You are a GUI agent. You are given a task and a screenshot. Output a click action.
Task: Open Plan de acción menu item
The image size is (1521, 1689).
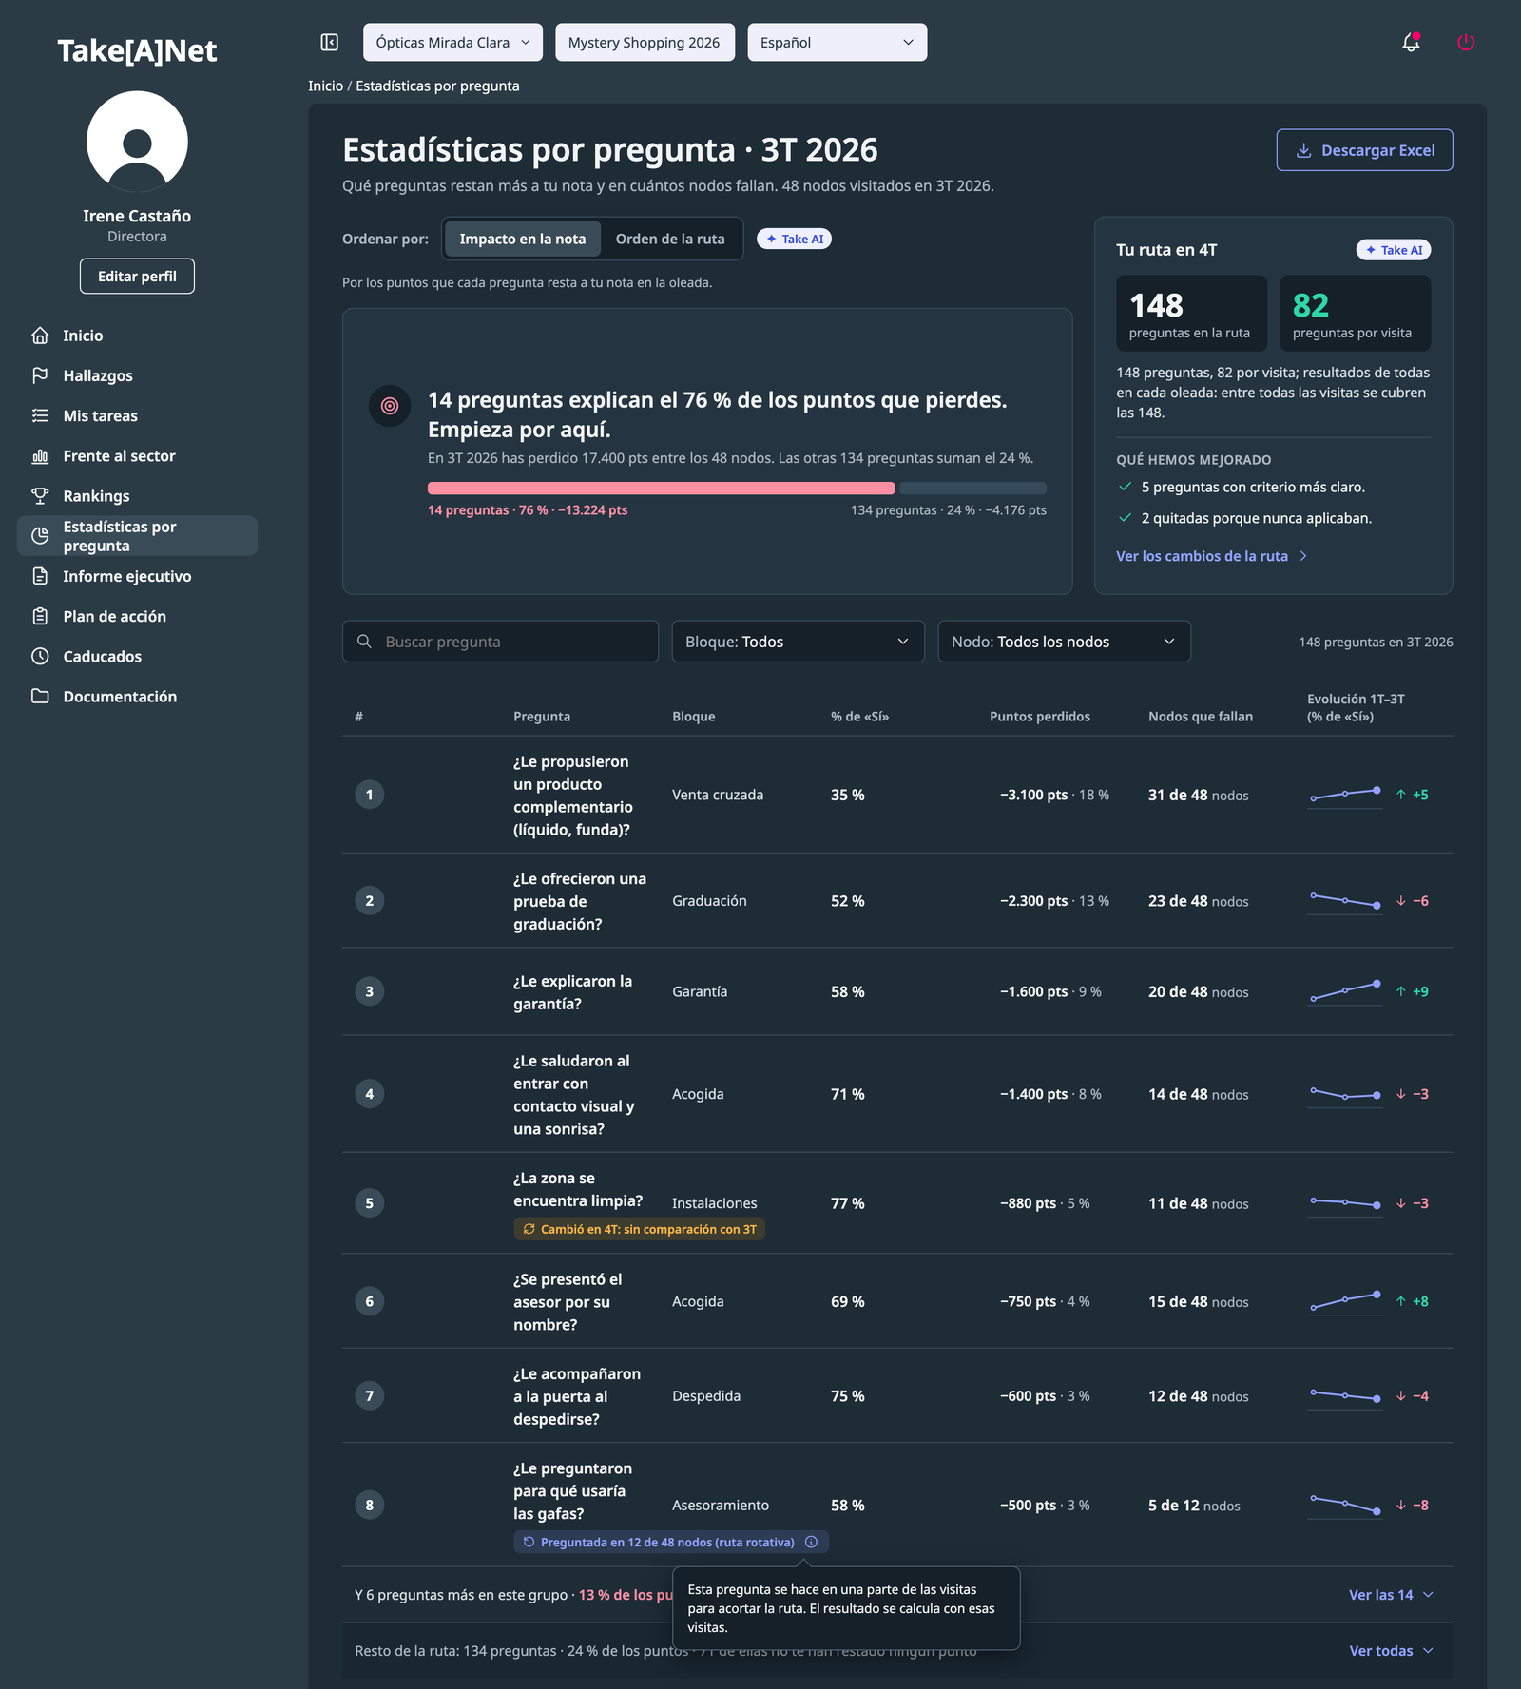point(137,616)
